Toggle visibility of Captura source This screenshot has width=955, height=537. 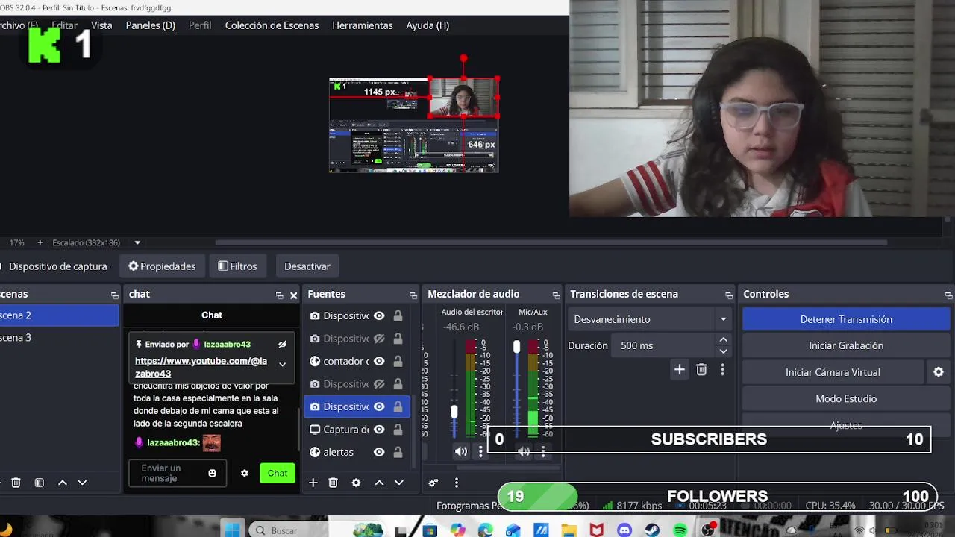379,430
